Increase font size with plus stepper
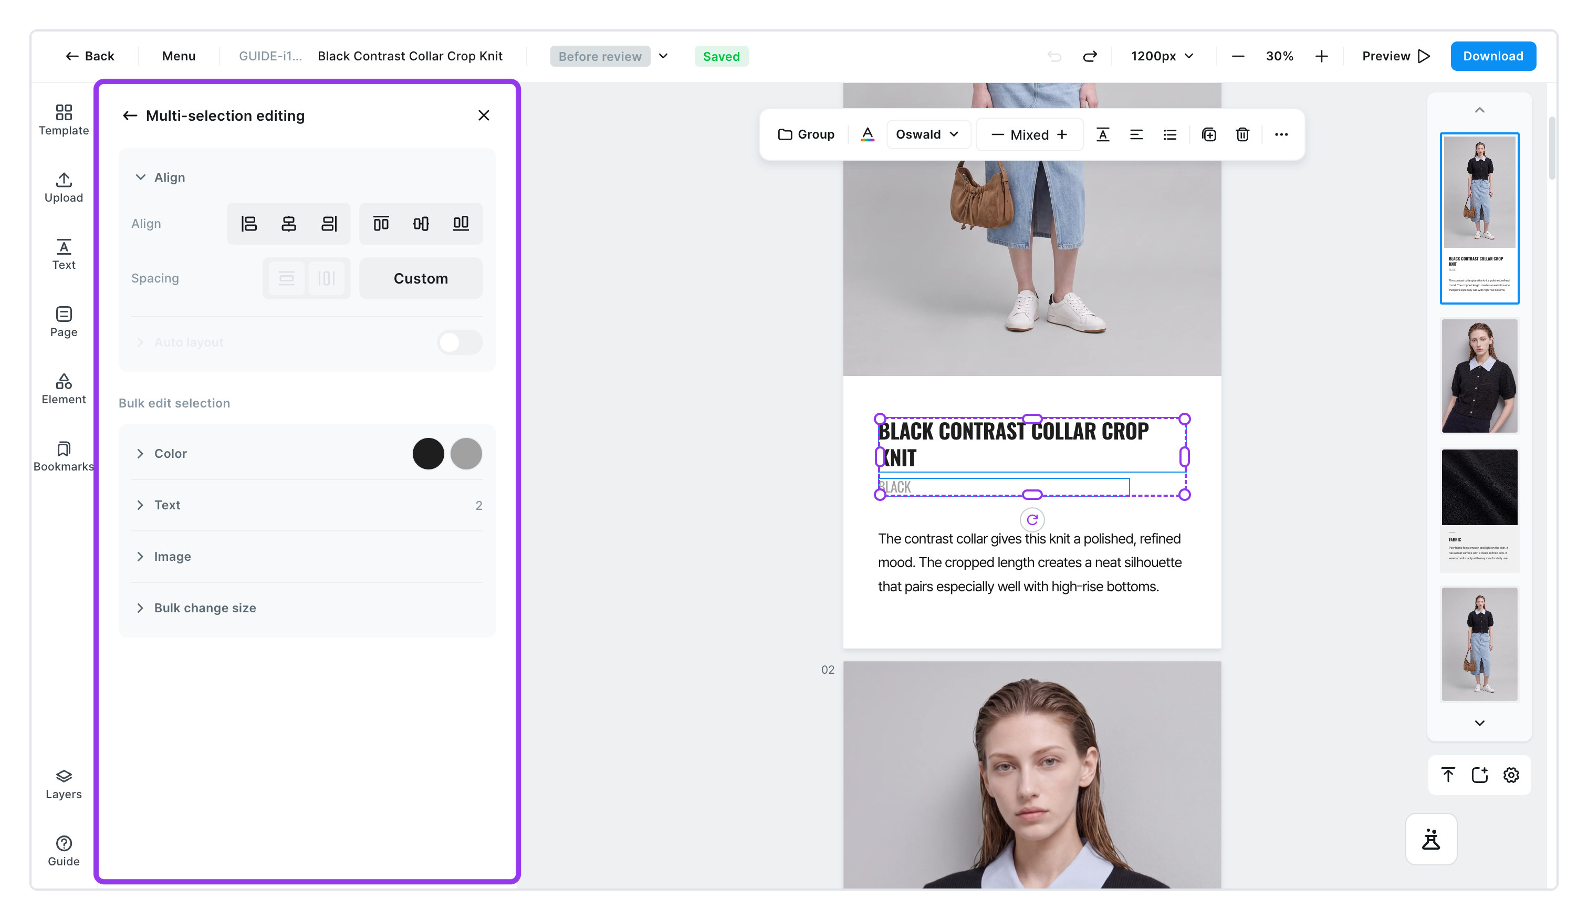 [x=1062, y=134]
